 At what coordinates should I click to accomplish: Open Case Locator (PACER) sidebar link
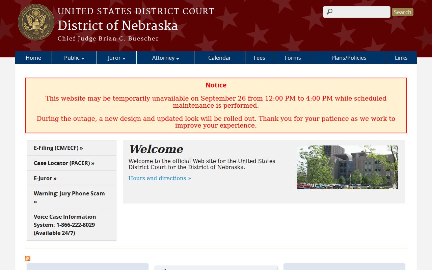[72, 163]
